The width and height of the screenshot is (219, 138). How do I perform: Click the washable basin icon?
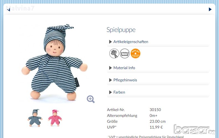click(125, 53)
